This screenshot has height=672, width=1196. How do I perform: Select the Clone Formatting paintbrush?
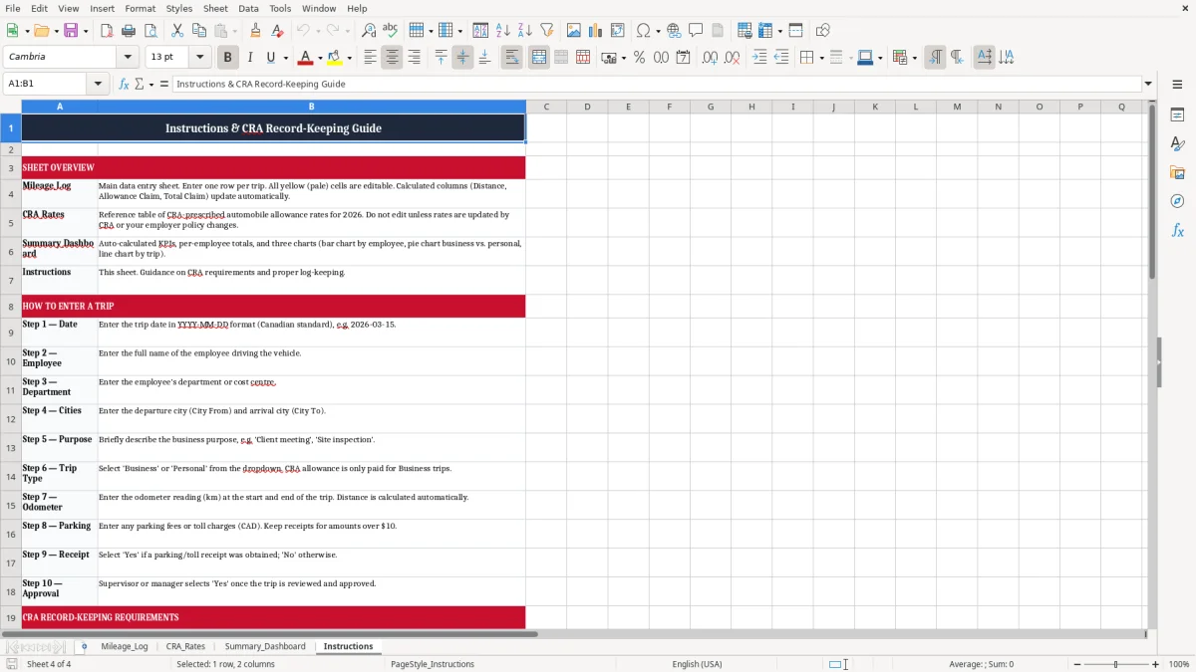click(x=255, y=31)
